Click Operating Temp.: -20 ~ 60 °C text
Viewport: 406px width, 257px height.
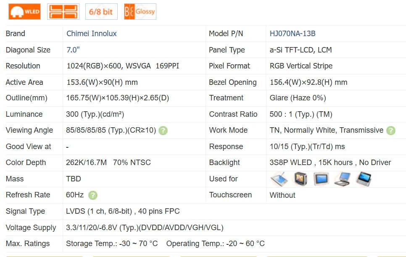coord(216,244)
